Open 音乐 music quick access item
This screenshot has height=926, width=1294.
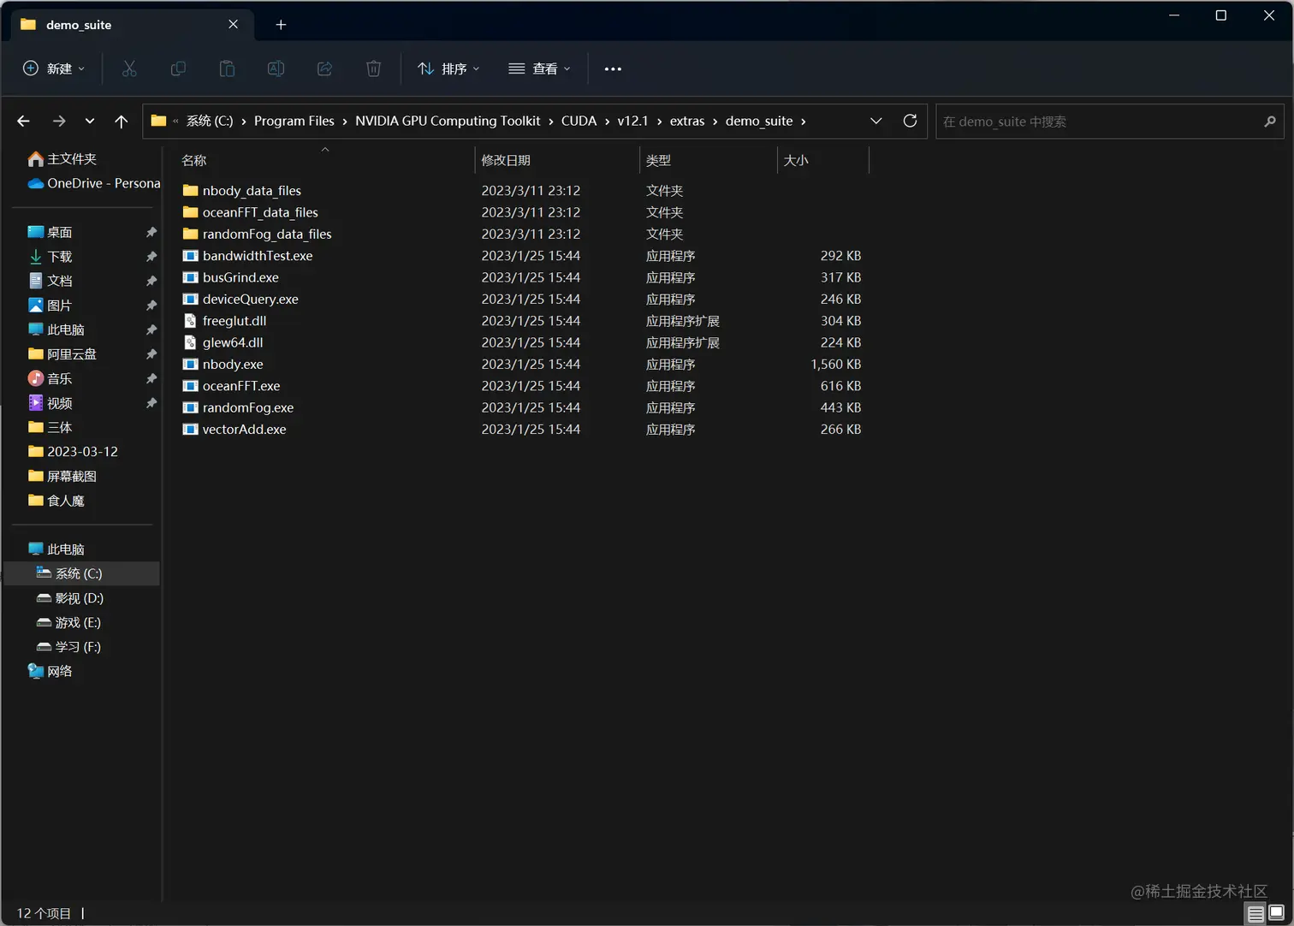pyautogui.click(x=50, y=378)
